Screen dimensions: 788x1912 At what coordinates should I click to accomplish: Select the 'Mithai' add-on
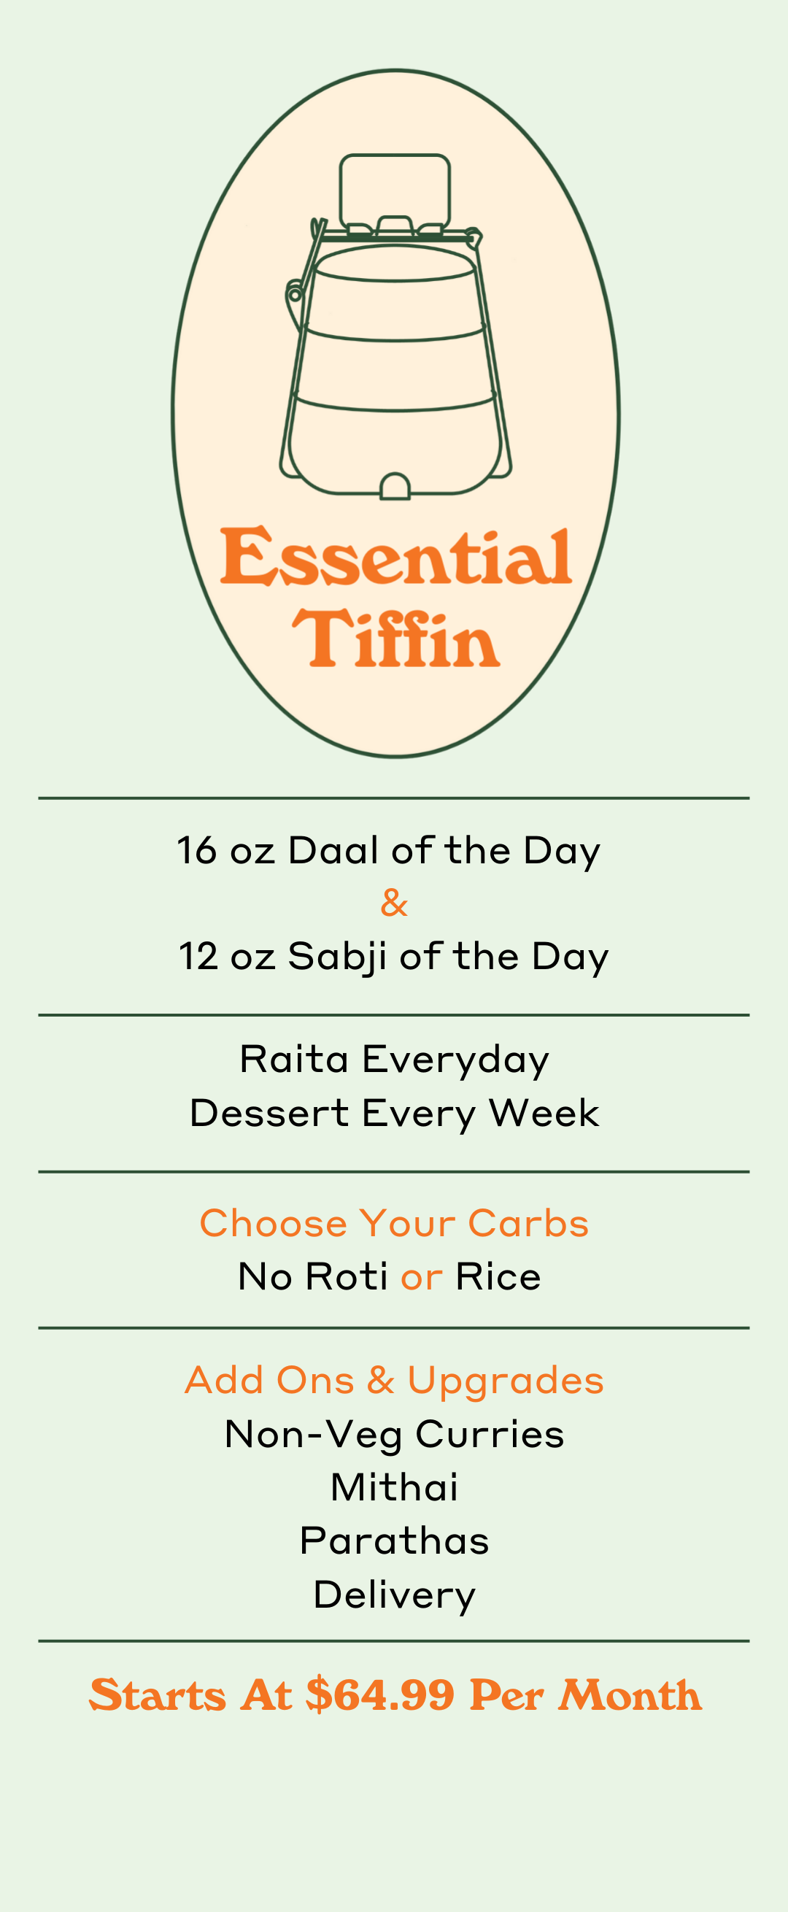tap(394, 1487)
